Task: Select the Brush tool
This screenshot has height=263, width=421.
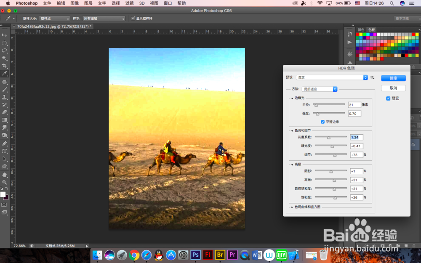Action: [4, 89]
